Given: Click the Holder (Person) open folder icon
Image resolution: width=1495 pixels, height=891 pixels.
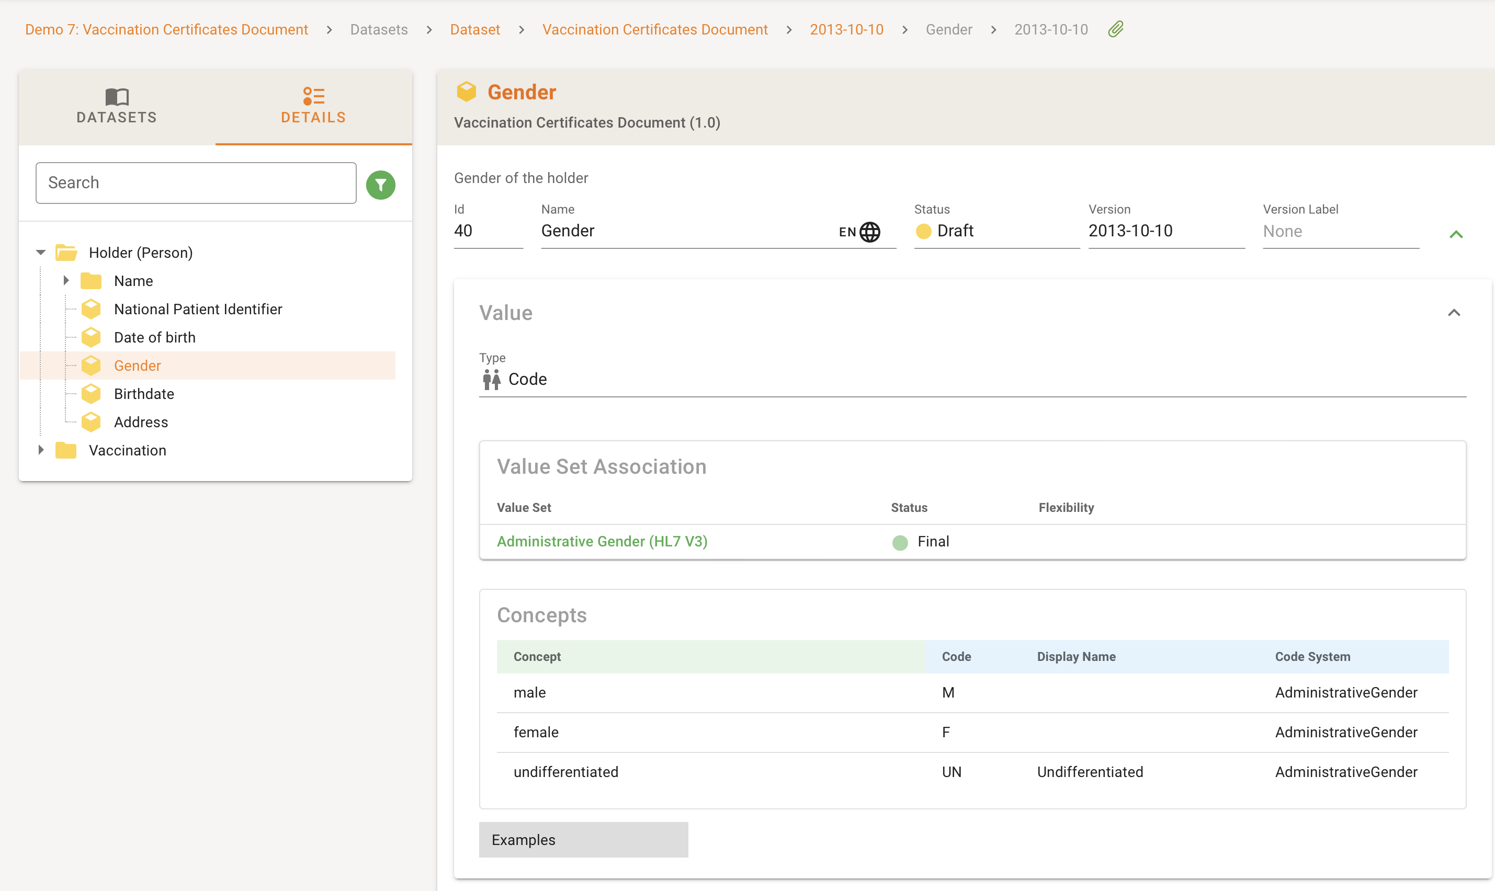Looking at the screenshot, I should coord(66,253).
